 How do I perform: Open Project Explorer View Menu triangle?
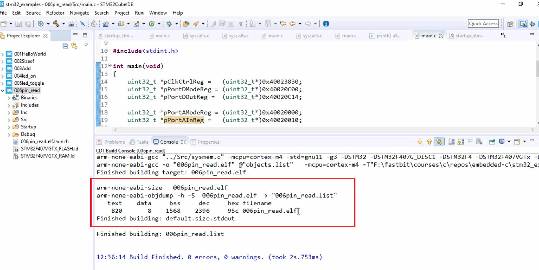click(86, 45)
